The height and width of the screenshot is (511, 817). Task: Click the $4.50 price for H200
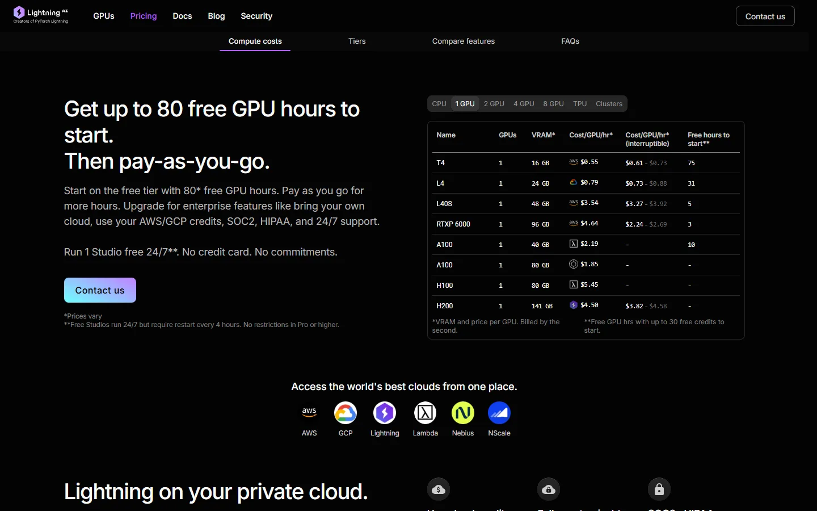(x=589, y=305)
